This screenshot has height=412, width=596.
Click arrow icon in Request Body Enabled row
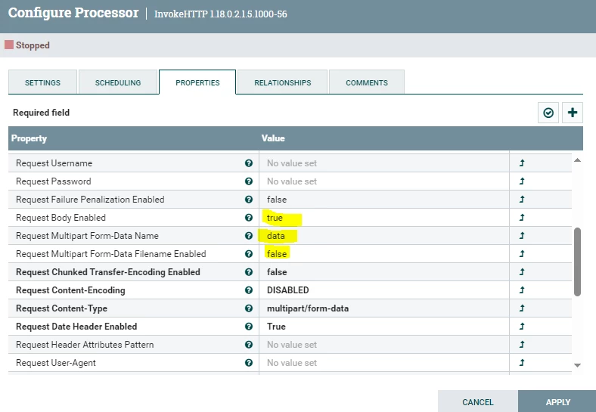click(522, 218)
